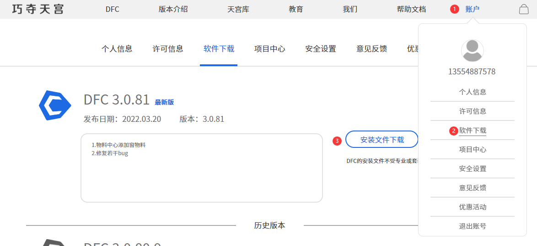Screen dimensions: 537x246
Task: Select 我们 in the top menu
Action: click(350, 9)
